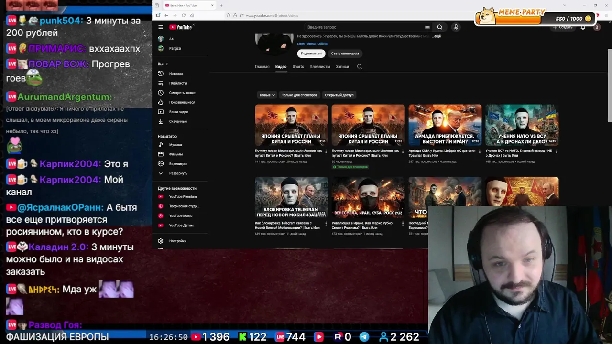This screenshot has height=344, width=612.
Task: Open a new browser tab
Action: 221,5
